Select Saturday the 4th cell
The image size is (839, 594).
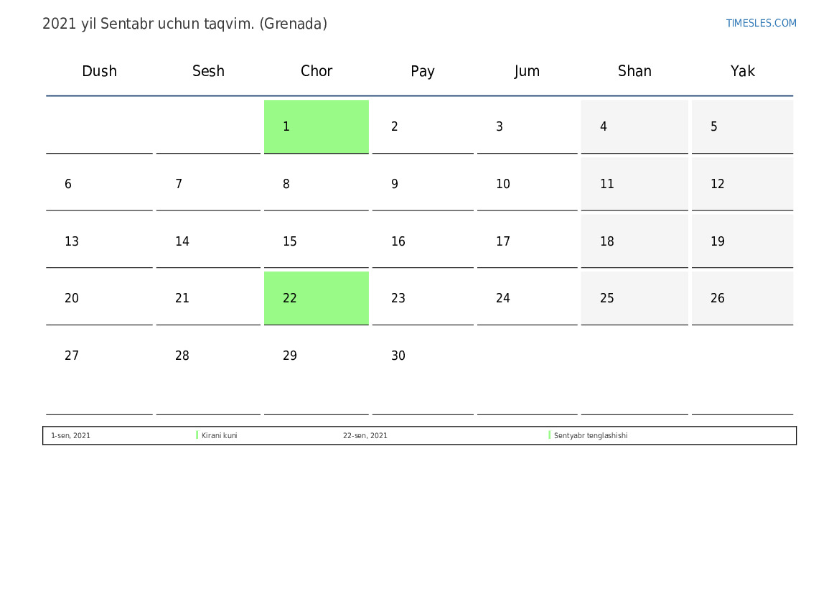coord(634,126)
